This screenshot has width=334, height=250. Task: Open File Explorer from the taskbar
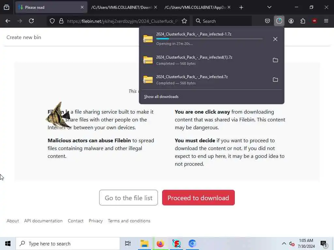144,243
